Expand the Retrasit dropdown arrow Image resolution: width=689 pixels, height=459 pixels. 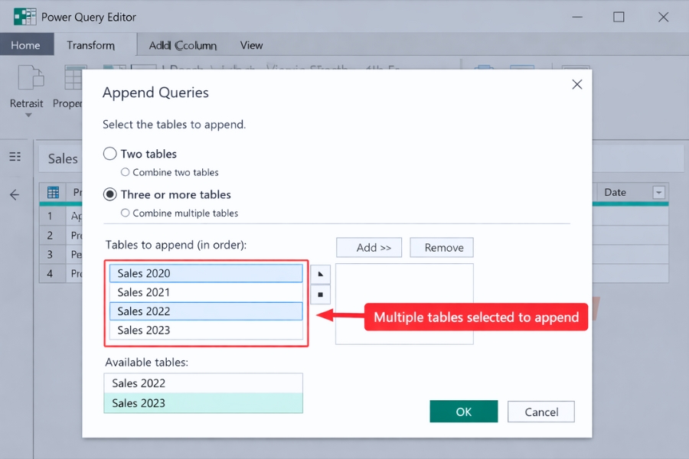click(x=28, y=113)
